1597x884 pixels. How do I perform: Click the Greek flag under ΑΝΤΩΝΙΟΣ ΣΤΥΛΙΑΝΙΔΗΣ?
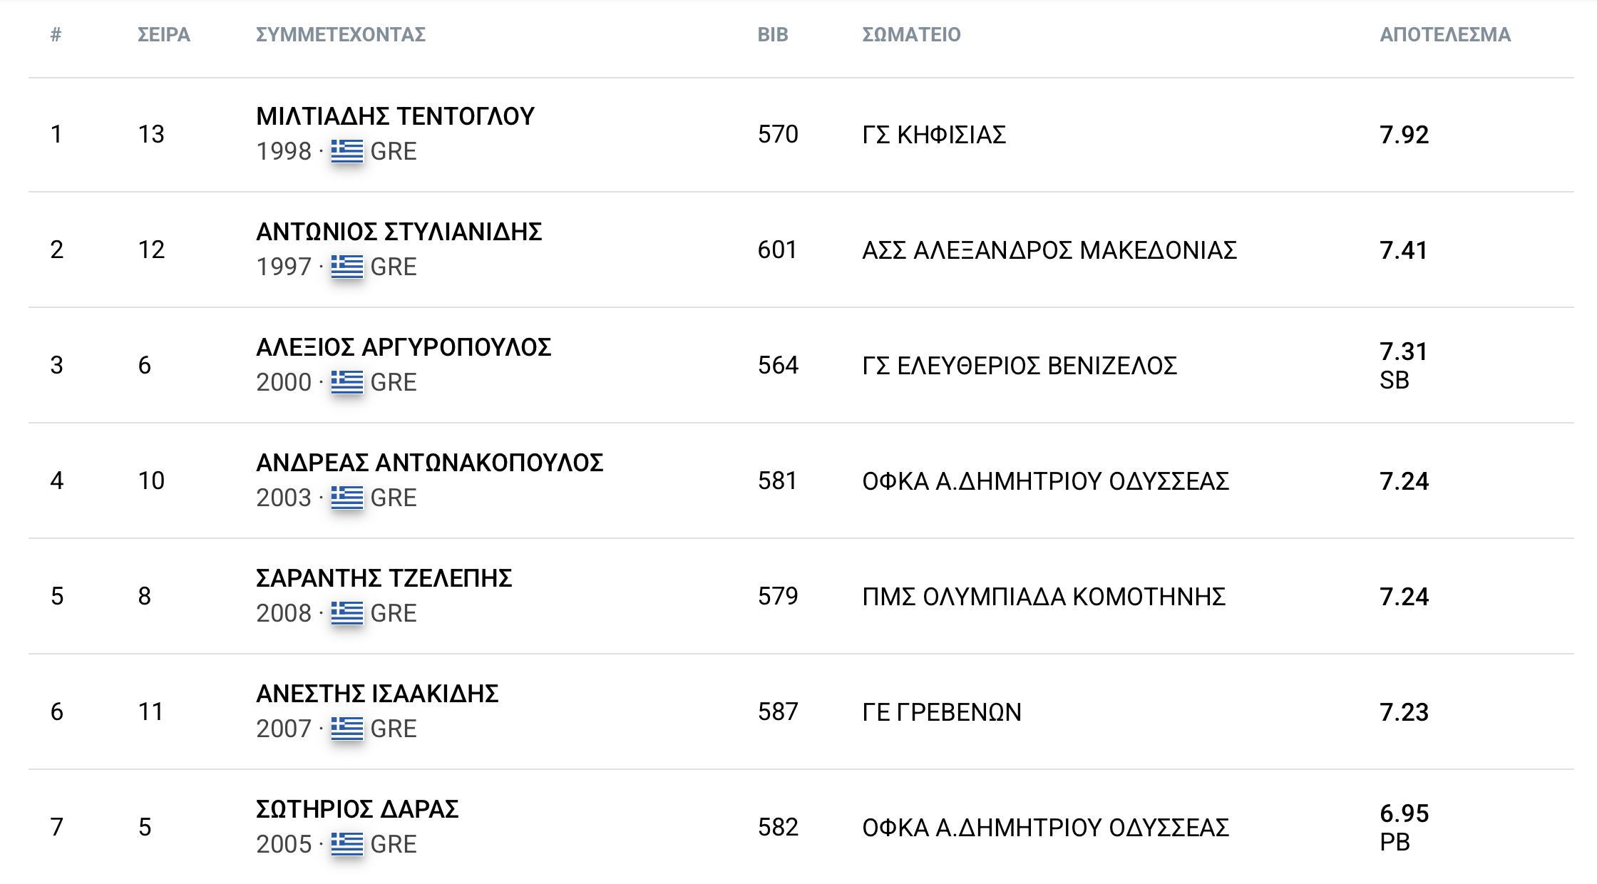tap(347, 267)
